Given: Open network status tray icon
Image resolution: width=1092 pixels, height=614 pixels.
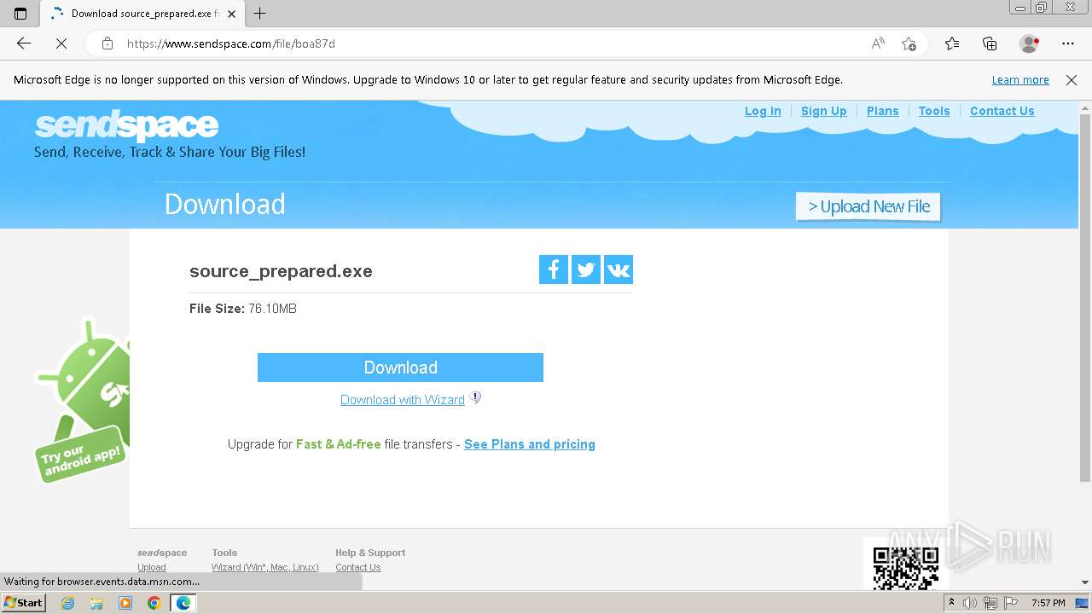Looking at the screenshot, I should click(990, 603).
